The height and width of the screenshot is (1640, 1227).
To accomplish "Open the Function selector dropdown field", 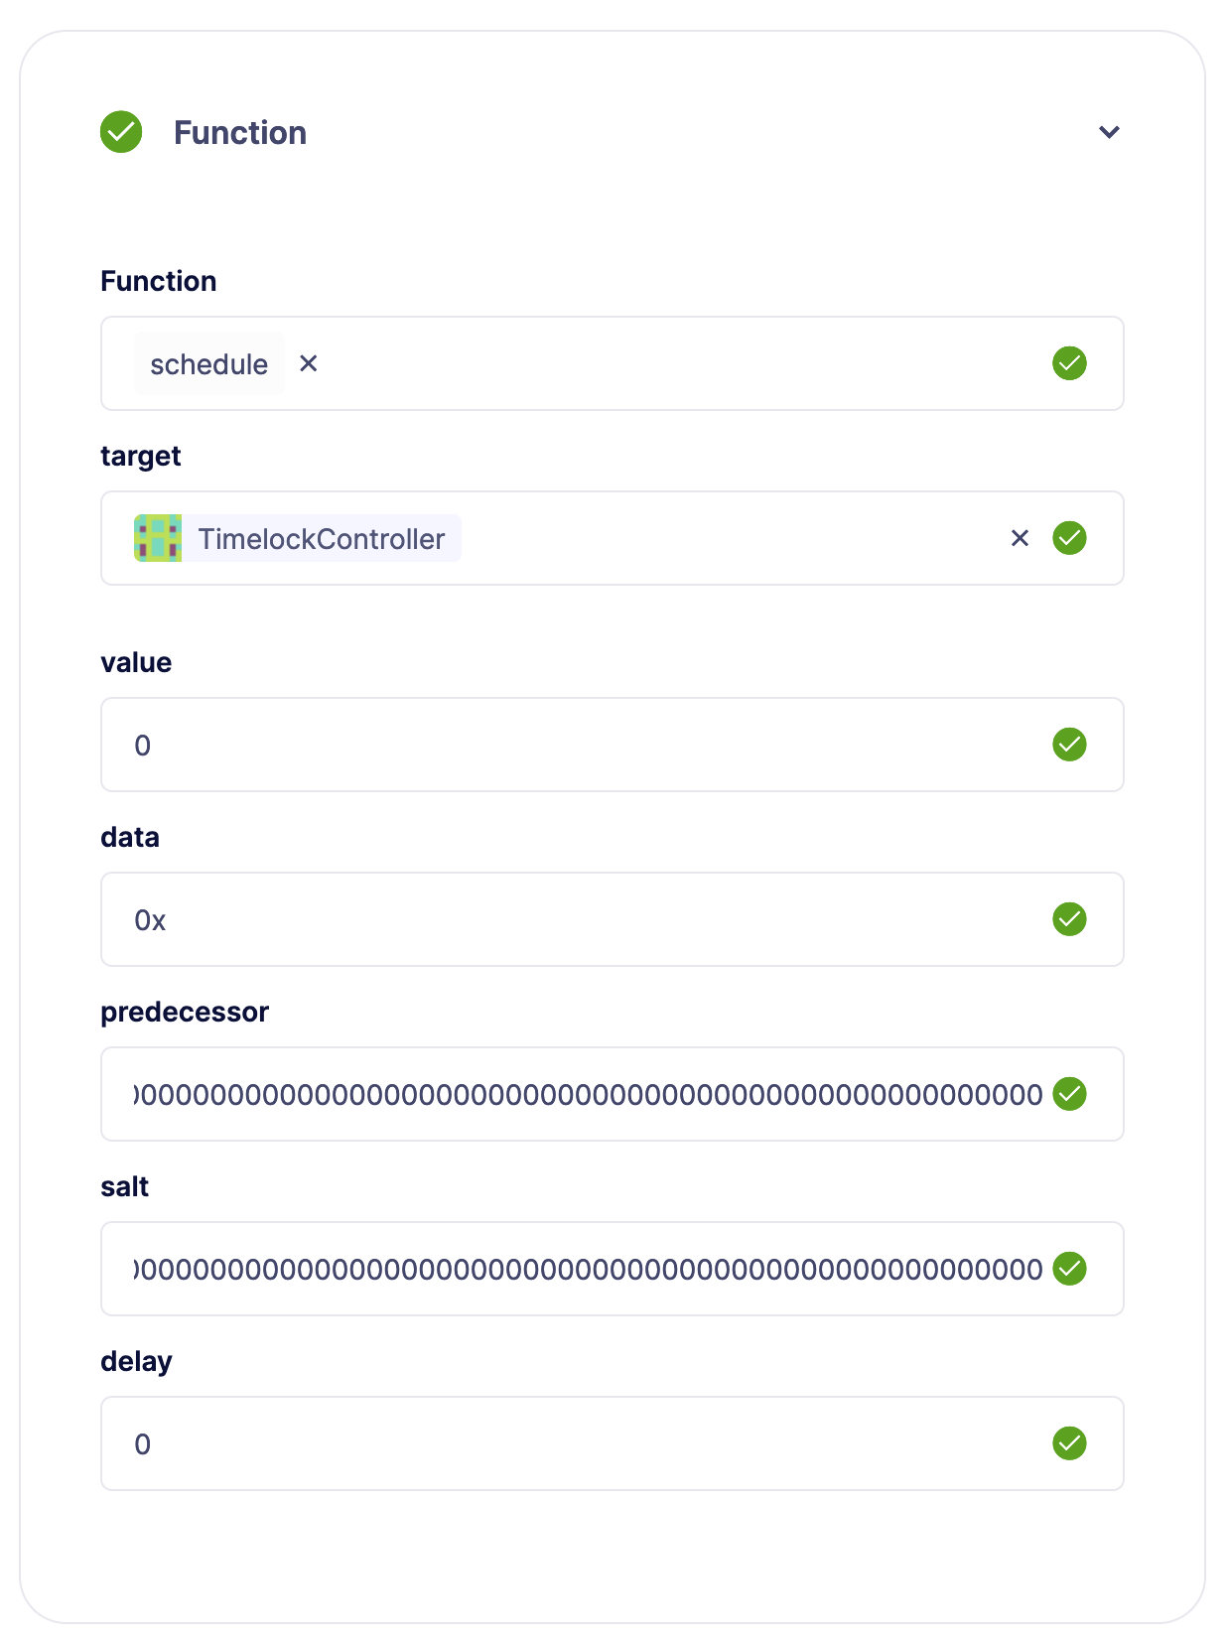I will [x=675, y=363].
